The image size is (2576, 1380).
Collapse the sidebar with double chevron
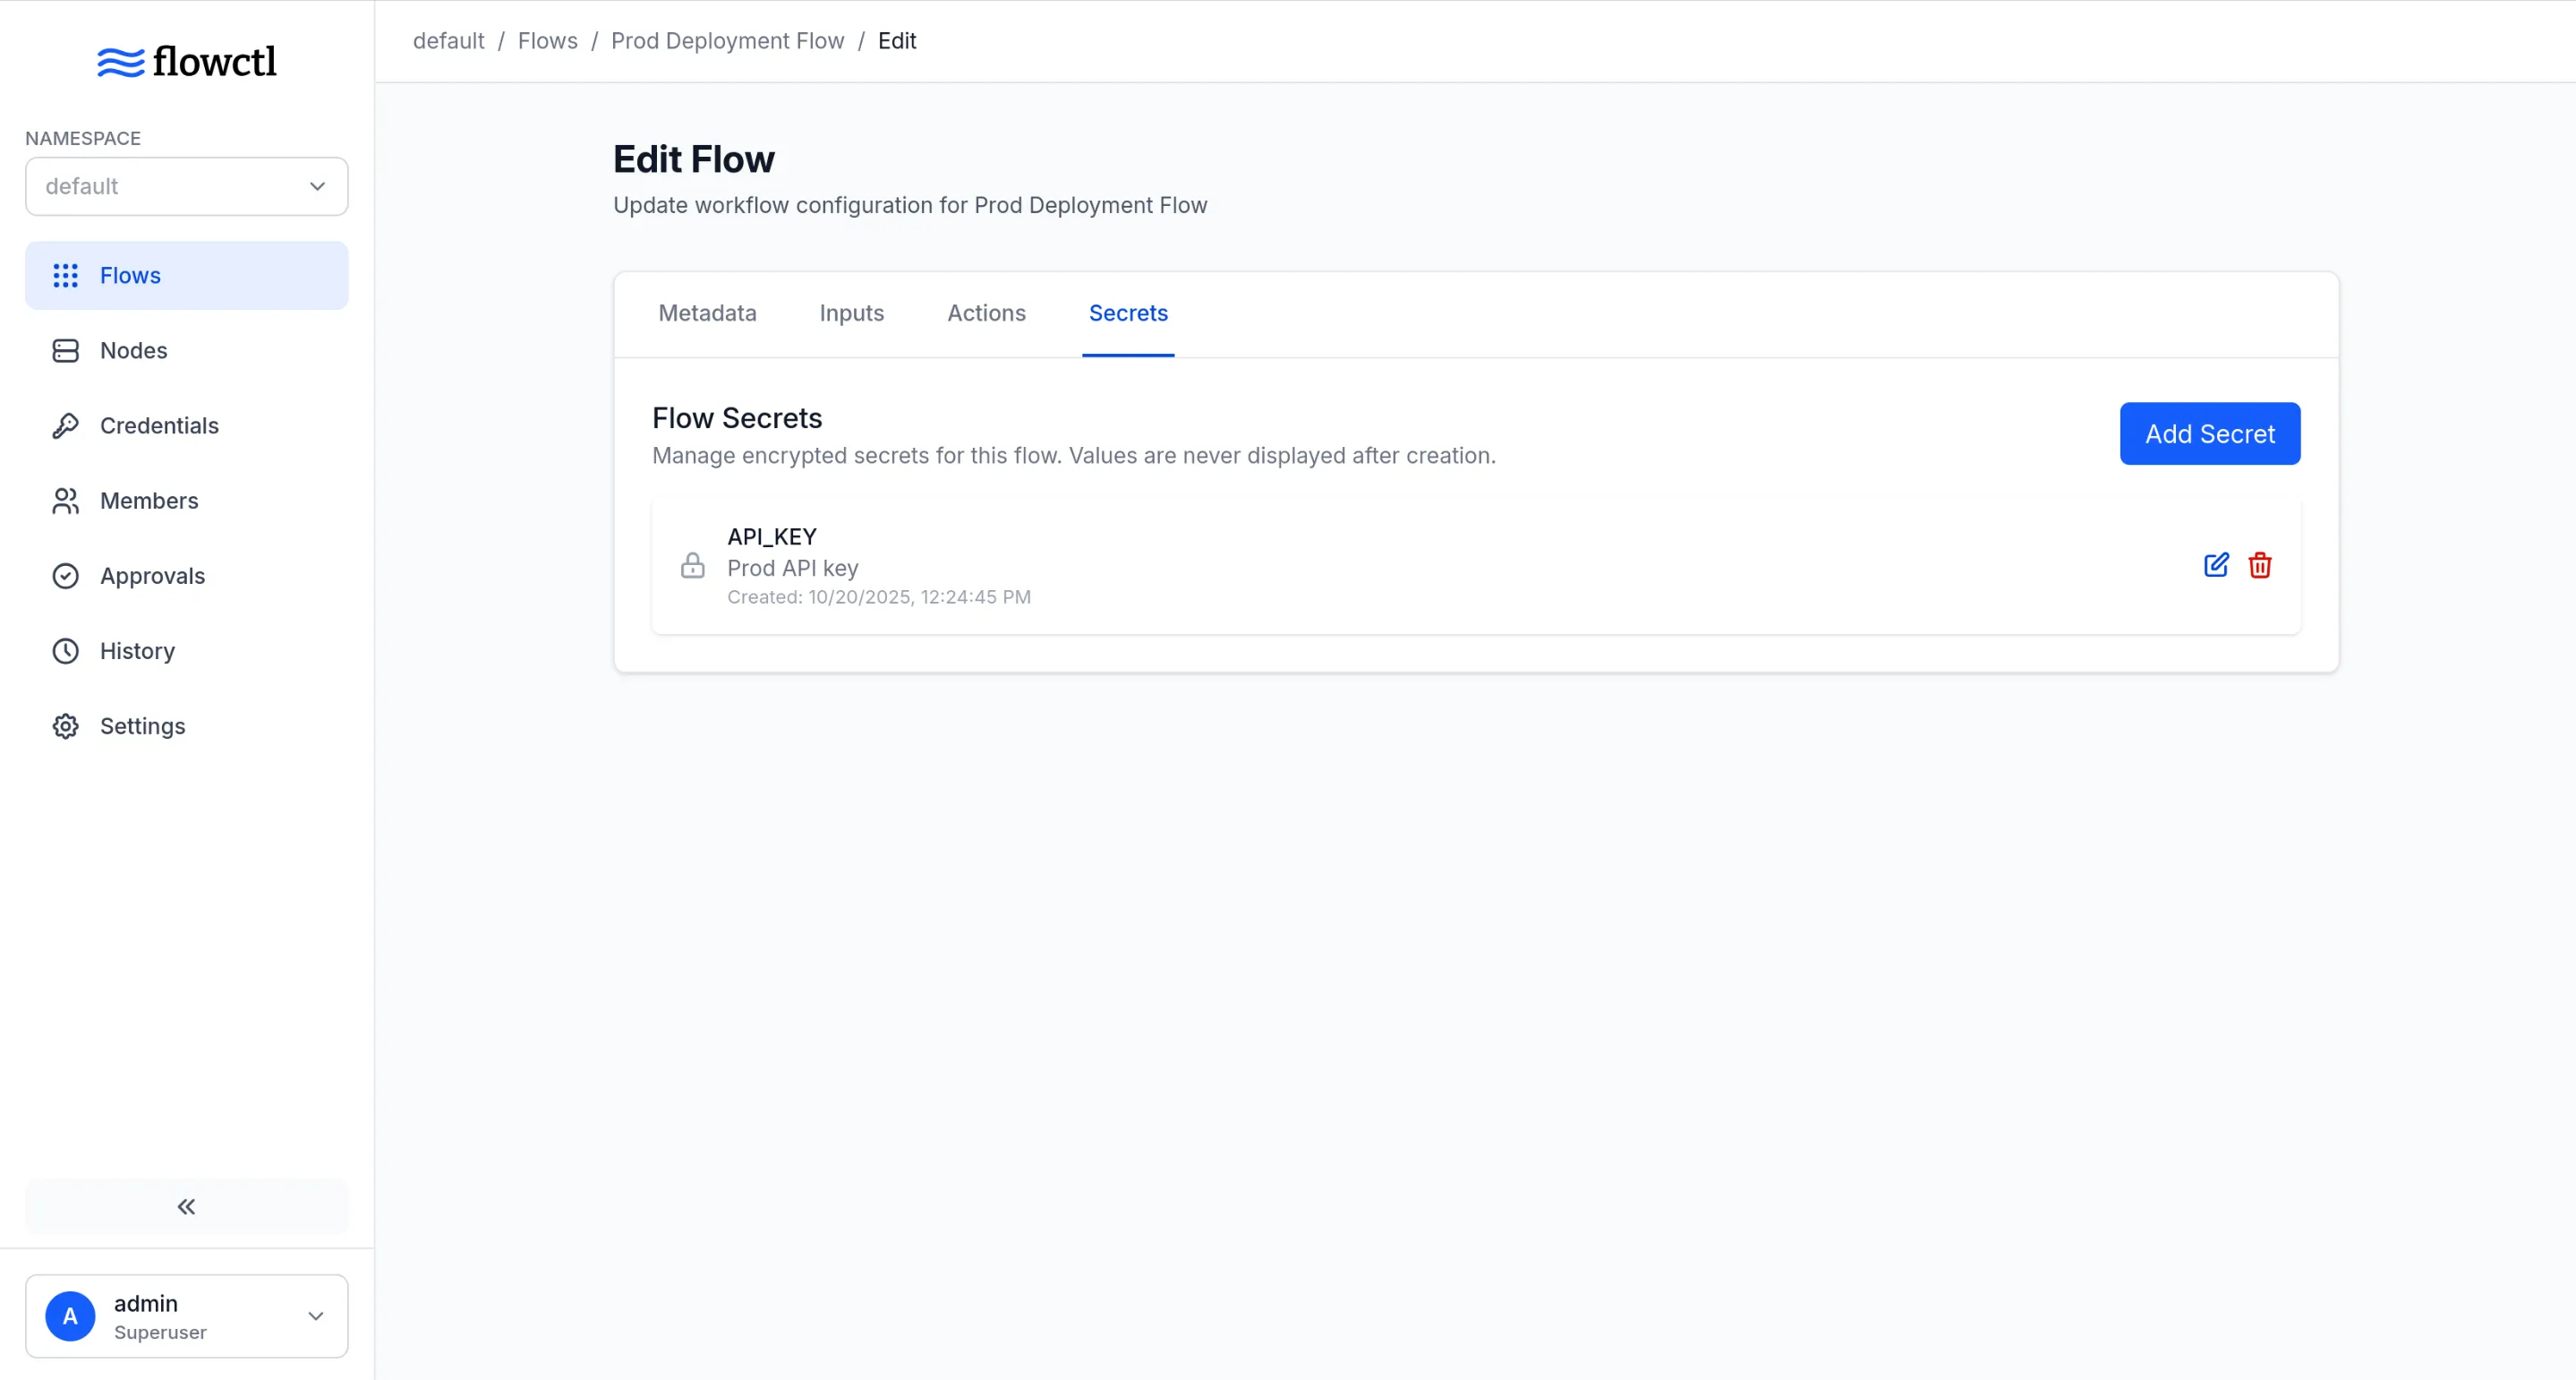click(x=186, y=1206)
